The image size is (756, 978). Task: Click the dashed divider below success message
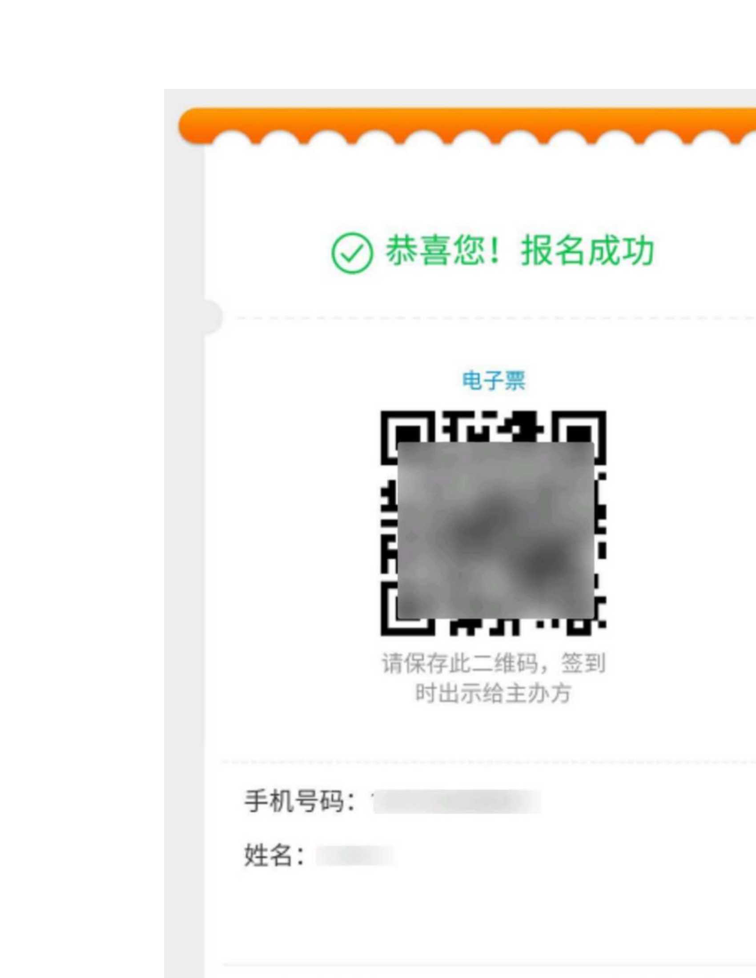(496, 318)
